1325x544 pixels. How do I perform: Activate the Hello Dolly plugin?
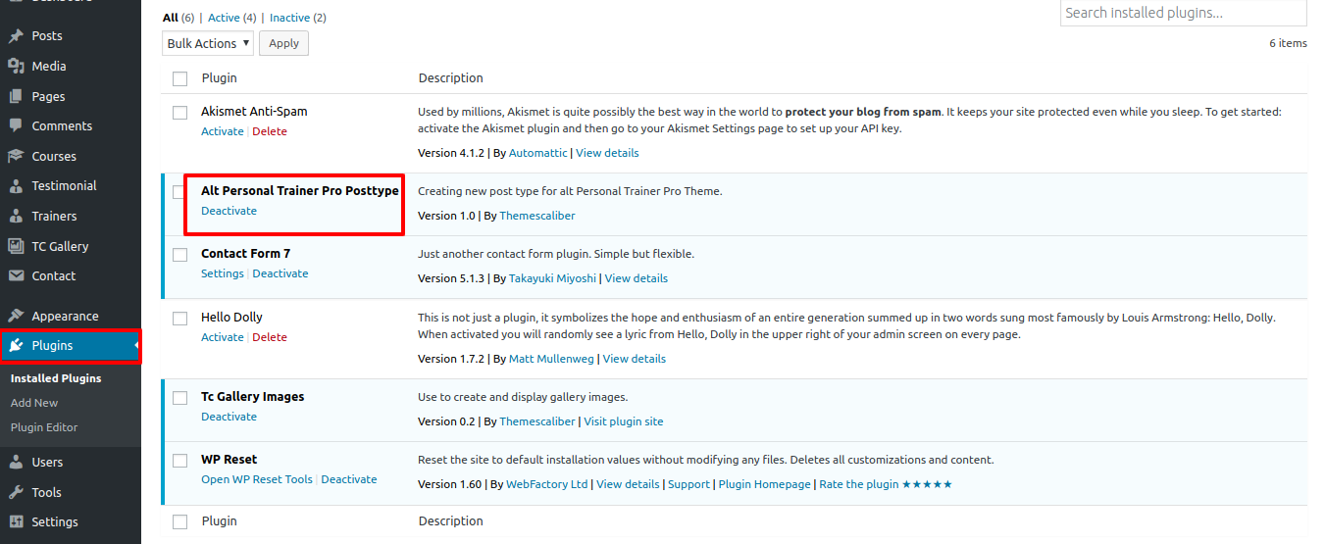pyautogui.click(x=223, y=337)
